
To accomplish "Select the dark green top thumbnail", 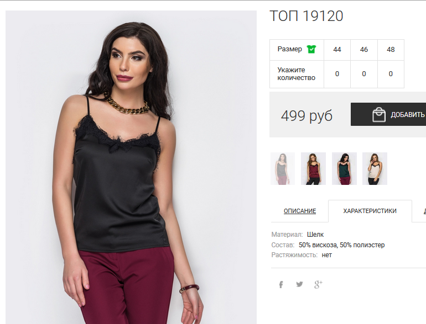I will pos(344,169).
